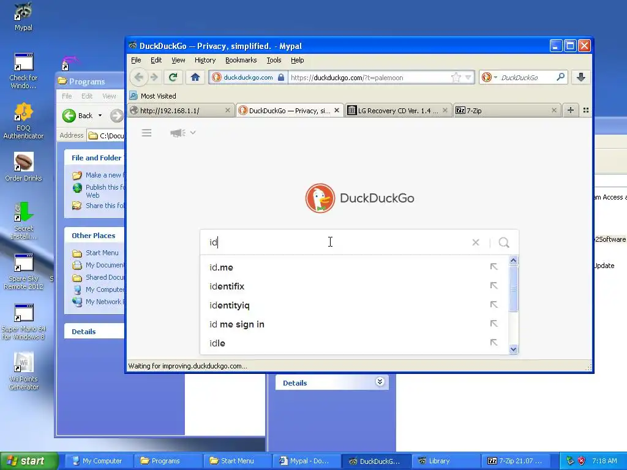Click the Secret Install desktop icon

click(x=23, y=221)
